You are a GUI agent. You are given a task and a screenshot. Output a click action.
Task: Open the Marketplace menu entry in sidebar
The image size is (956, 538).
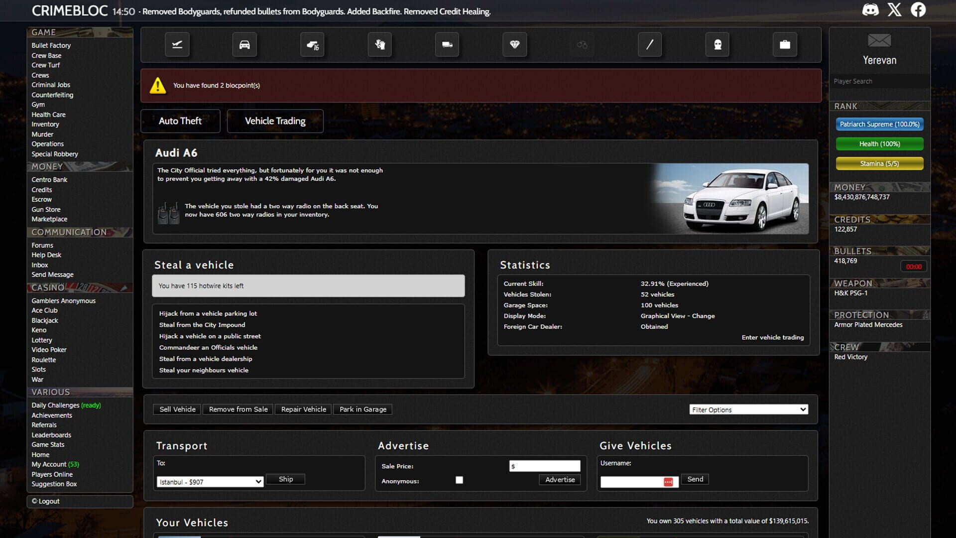coord(49,219)
